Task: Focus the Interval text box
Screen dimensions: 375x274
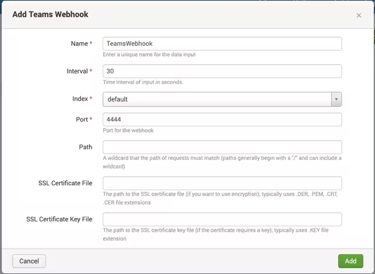Action: (222, 71)
